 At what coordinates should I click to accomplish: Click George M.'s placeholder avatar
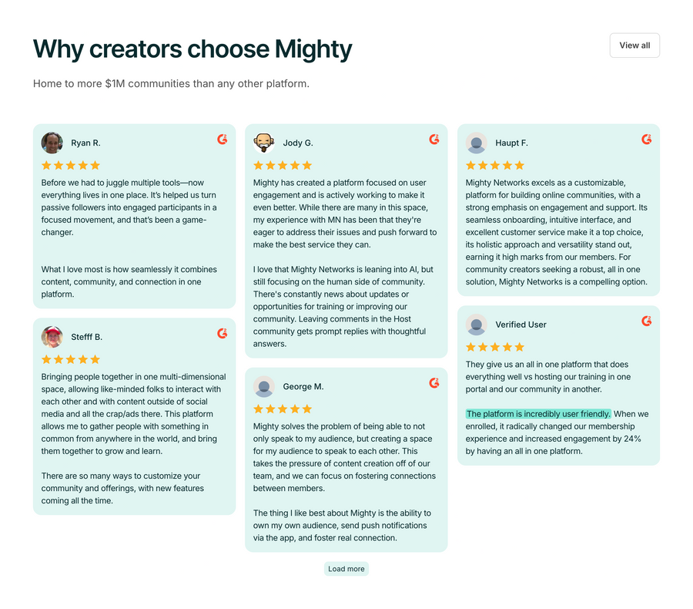click(x=264, y=386)
